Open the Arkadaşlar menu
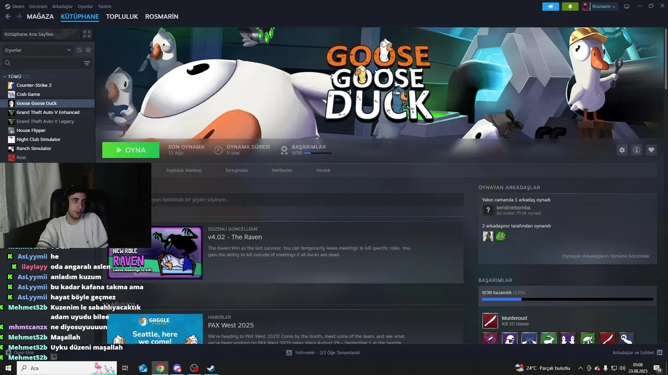Image resolution: width=668 pixels, height=375 pixels. pyautogui.click(x=63, y=6)
